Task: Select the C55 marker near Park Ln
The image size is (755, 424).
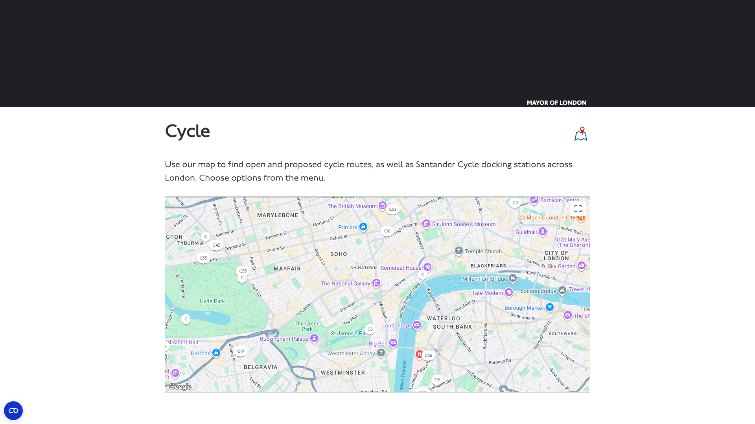Action: point(243,271)
